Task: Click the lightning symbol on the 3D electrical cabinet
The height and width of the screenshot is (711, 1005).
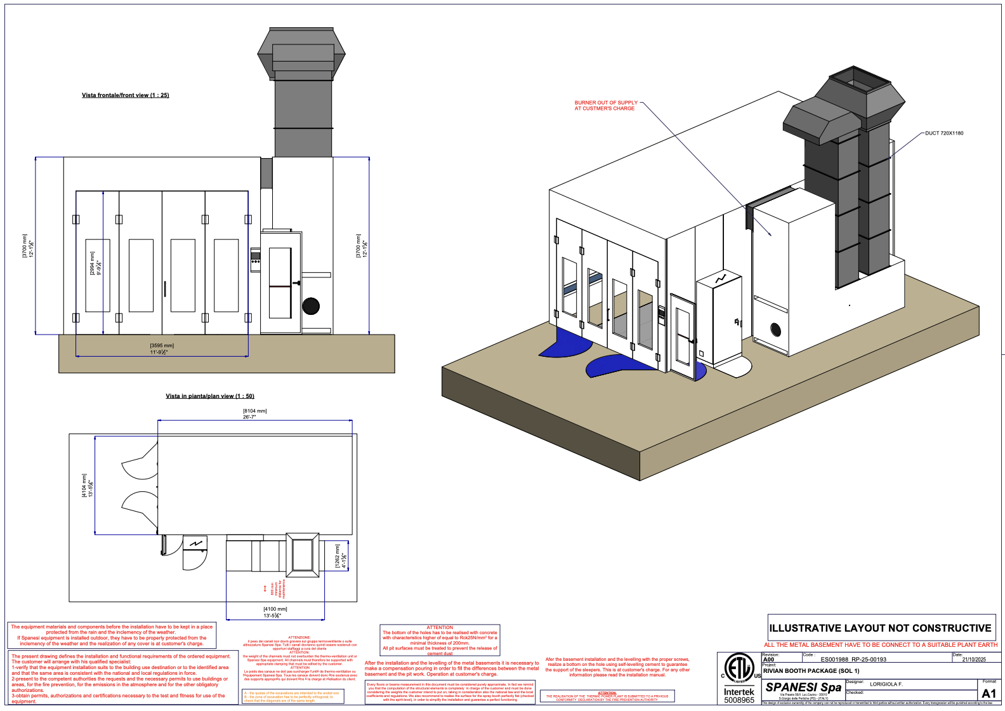Action: point(720,279)
